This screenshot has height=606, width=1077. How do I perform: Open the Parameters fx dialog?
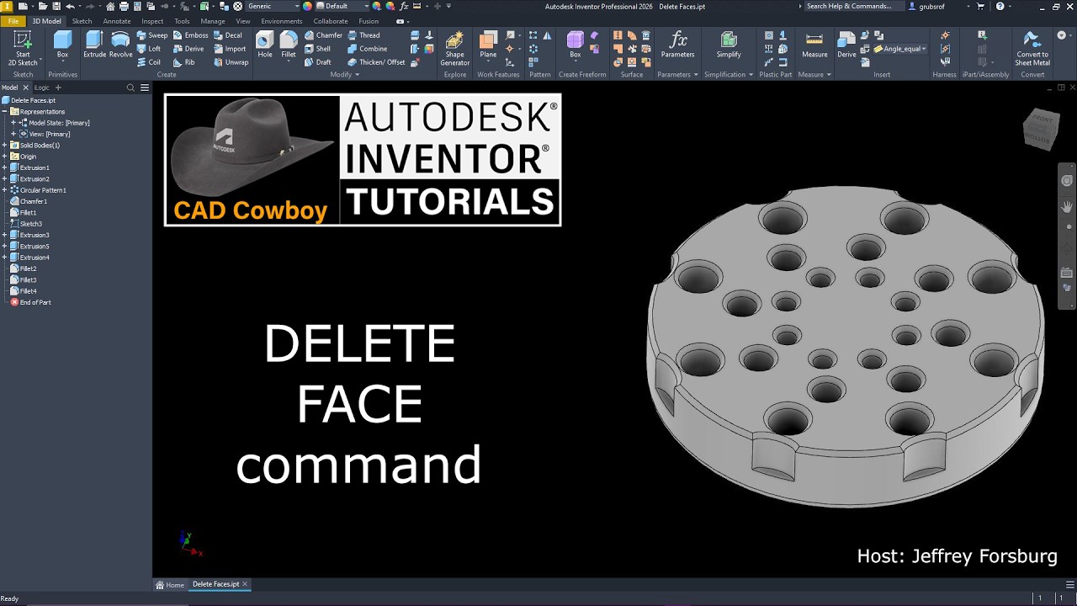pyautogui.click(x=677, y=45)
